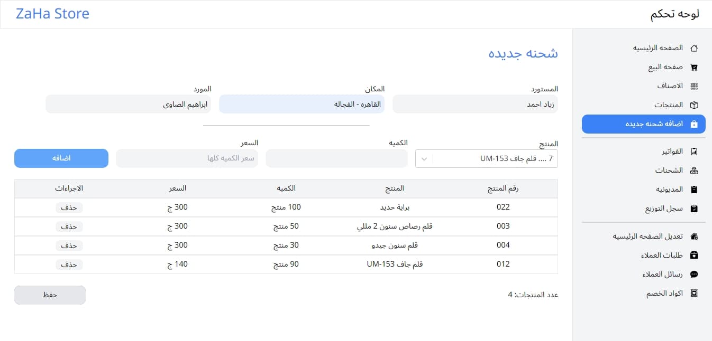Open سجل التوزيع from the sidebar
The image size is (712, 341).
(663, 209)
